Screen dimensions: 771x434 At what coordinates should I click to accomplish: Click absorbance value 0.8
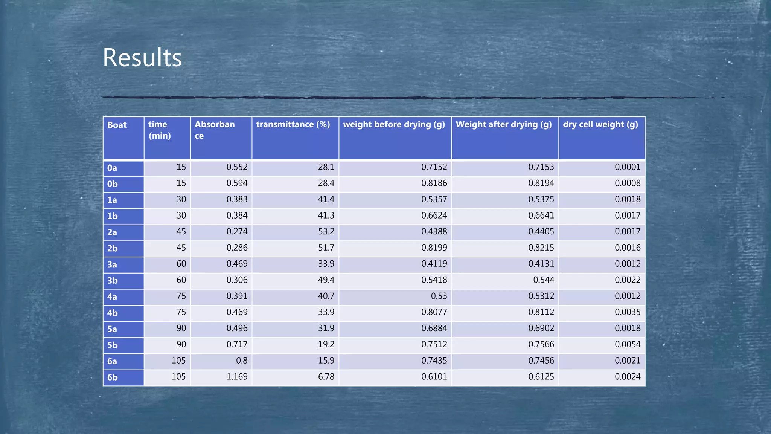(x=242, y=361)
